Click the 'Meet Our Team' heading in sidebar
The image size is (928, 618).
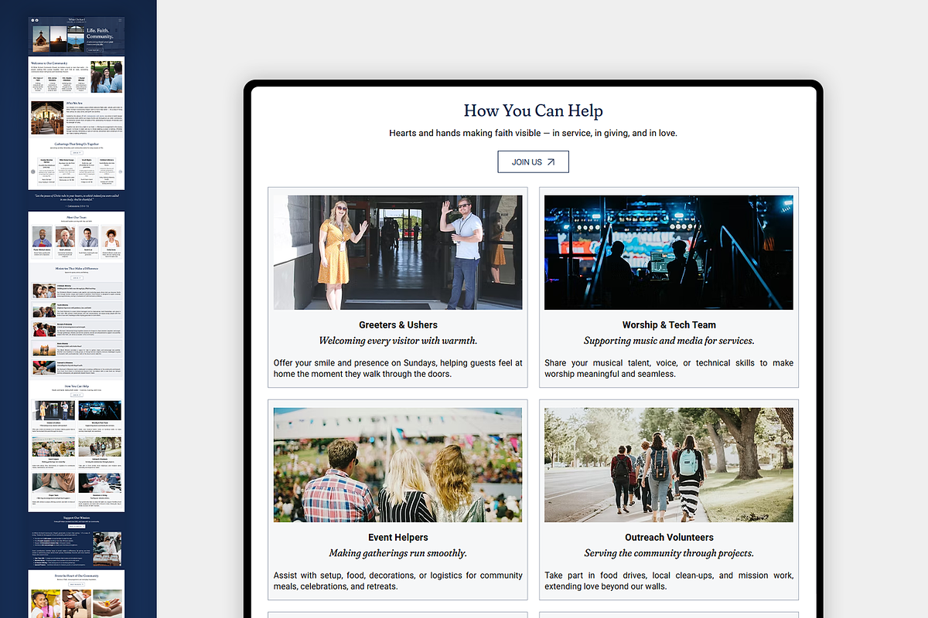point(77,217)
